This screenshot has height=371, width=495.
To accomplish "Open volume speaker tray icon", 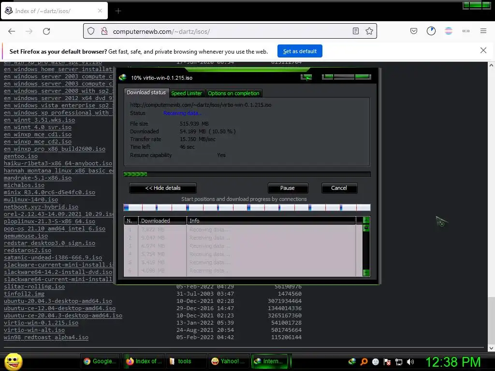I will 410,361.
